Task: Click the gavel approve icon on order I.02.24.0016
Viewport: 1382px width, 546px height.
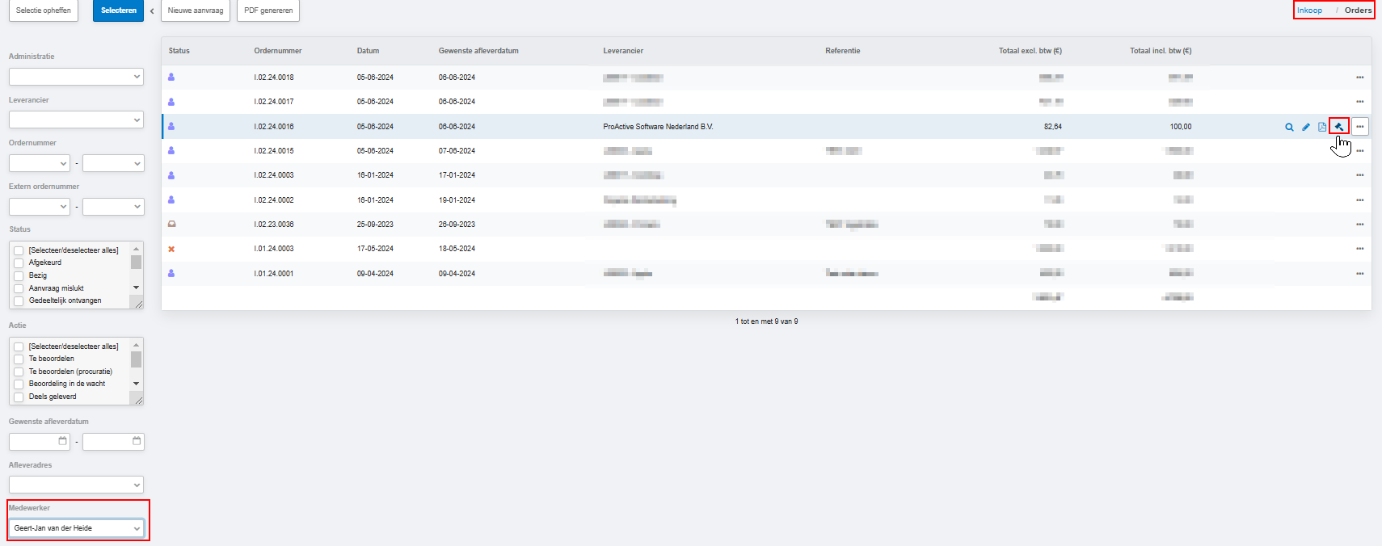Action: point(1338,127)
